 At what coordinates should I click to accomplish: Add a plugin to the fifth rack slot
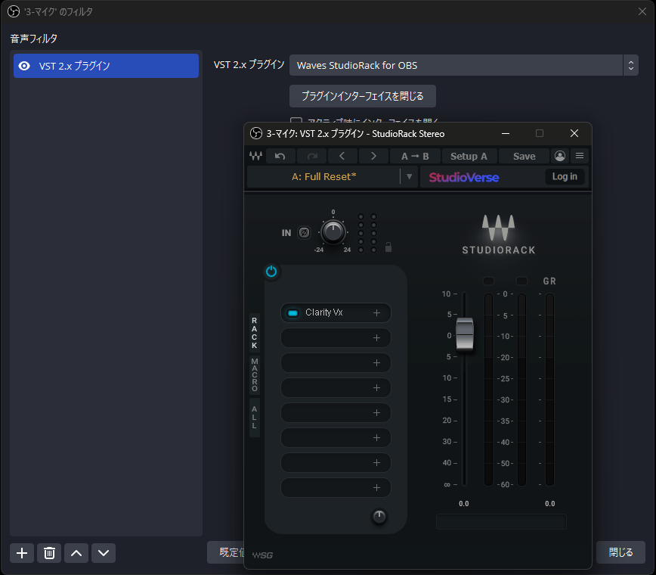(x=376, y=413)
